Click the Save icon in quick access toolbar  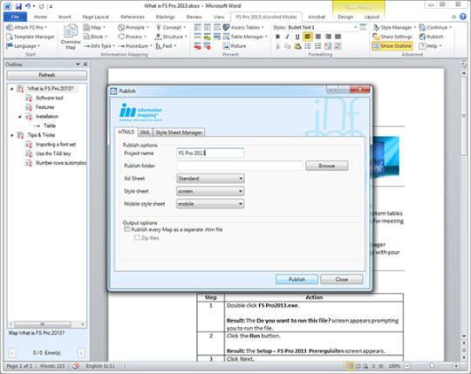click(18, 6)
